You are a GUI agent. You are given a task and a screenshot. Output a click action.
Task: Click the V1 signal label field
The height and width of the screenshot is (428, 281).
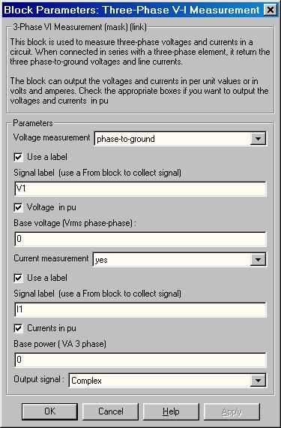tap(140, 188)
